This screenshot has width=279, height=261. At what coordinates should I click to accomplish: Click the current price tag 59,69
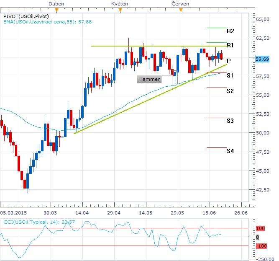[262, 59]
